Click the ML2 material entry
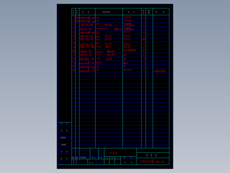 (x=126, y=63)
